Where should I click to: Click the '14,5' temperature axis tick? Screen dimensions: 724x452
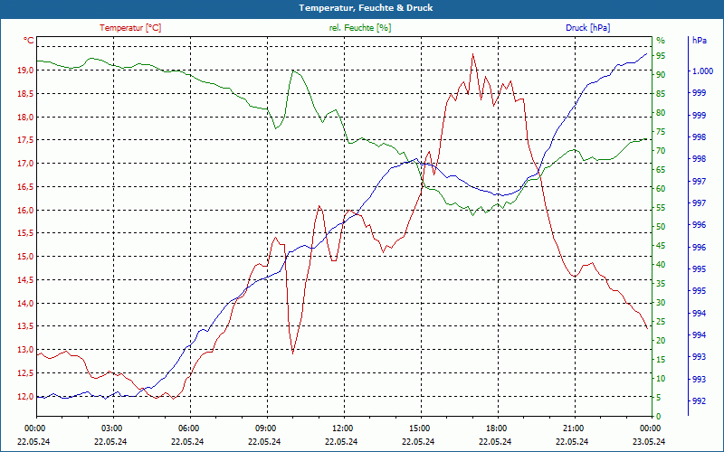(x=25, y=280)
